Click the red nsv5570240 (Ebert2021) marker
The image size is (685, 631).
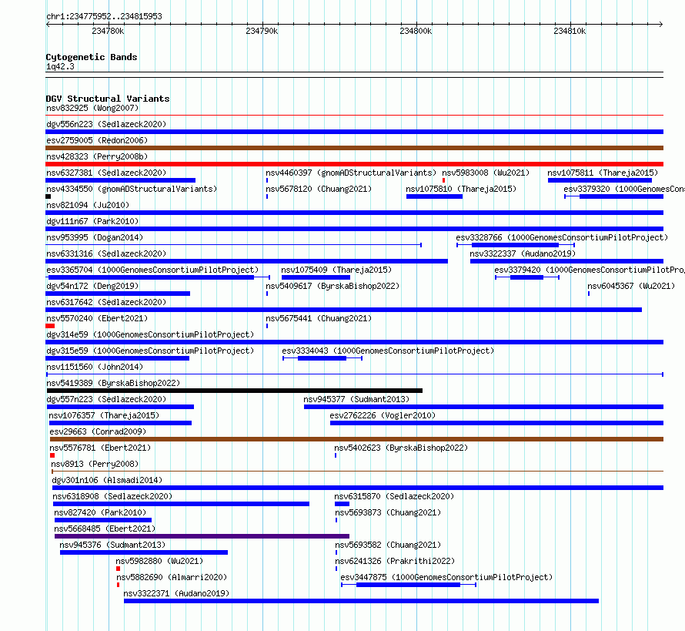pos(50,326)
